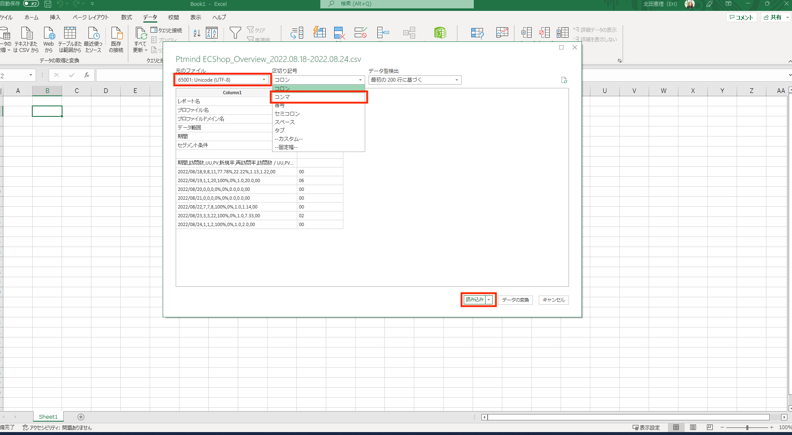This screenshot has width=792, height=435.
Task: Open Queries & Connections pane
Action: (166, 30)
